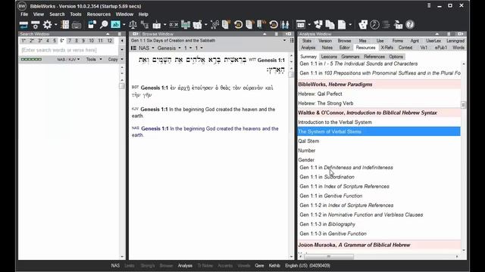Click the Browse Window outline list icon
This screenshot has width=485, height=272.
pyautogui.click(x=292, y=40)
